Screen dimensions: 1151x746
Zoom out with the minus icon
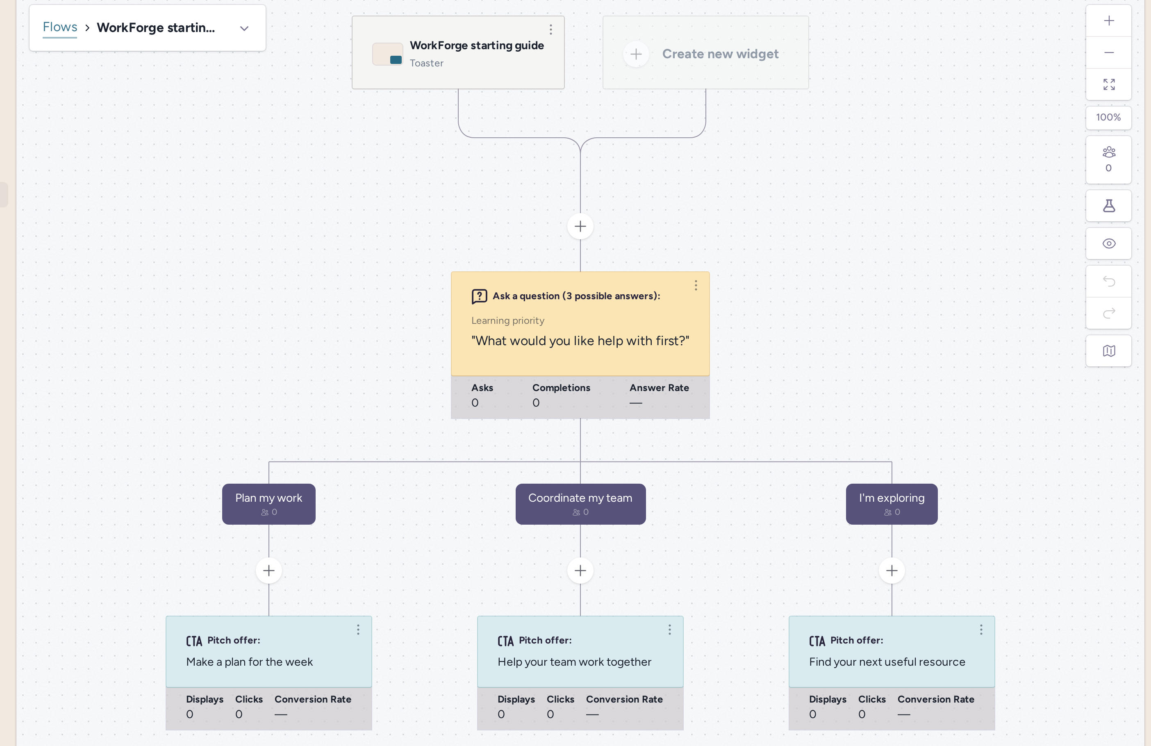coord(1108,52)
